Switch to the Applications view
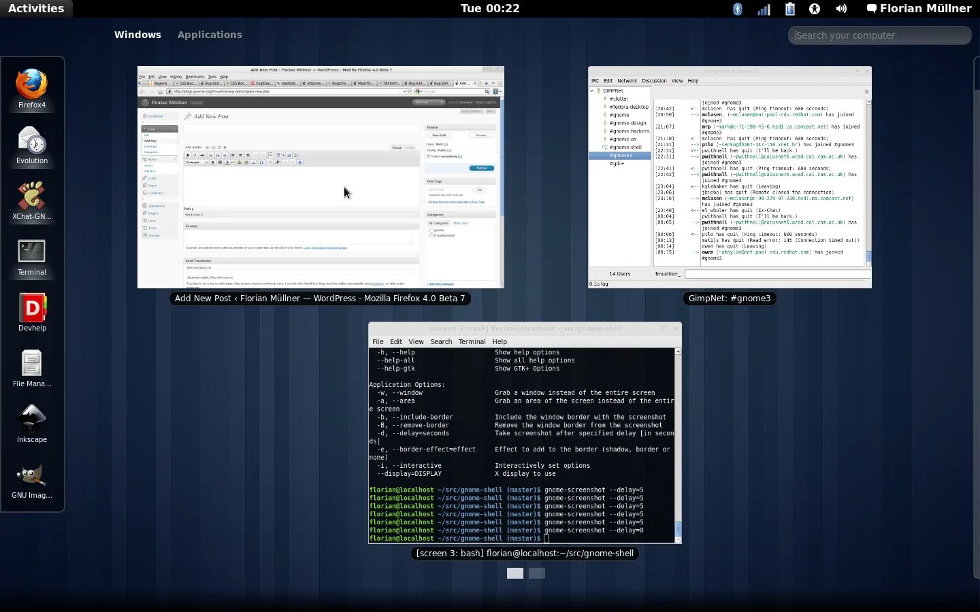The height and width of the screenshot is (612, 980). pos(210,35)
